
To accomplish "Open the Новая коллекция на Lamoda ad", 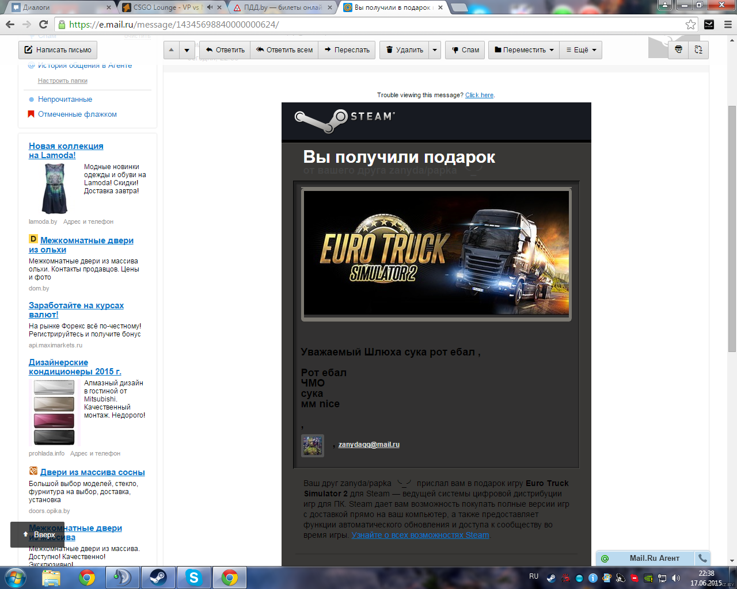I will tap(66, 151).
